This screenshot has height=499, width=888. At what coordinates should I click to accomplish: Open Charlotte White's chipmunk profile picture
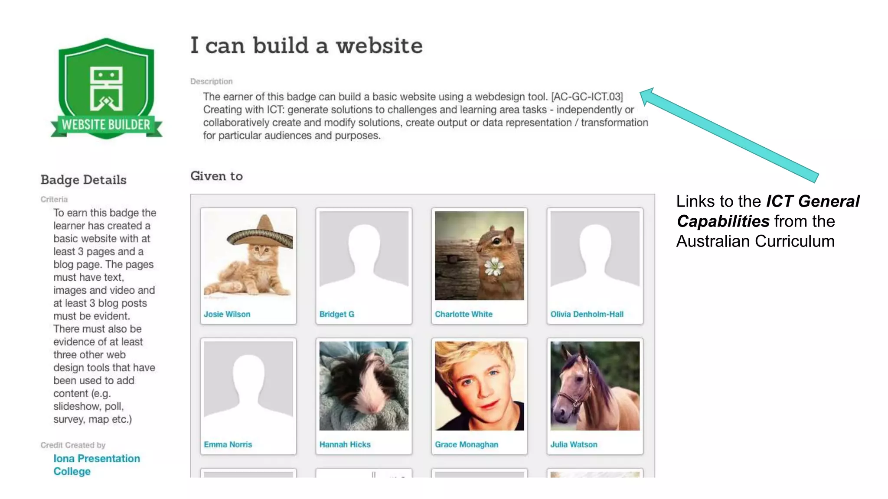point(479,256)
